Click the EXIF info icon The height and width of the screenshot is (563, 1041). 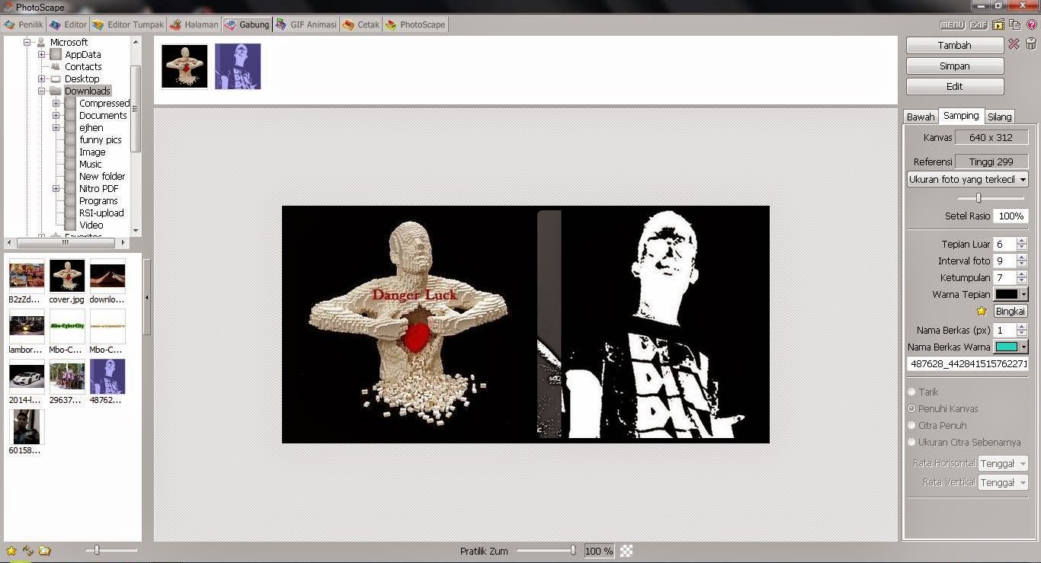(979, 24)
